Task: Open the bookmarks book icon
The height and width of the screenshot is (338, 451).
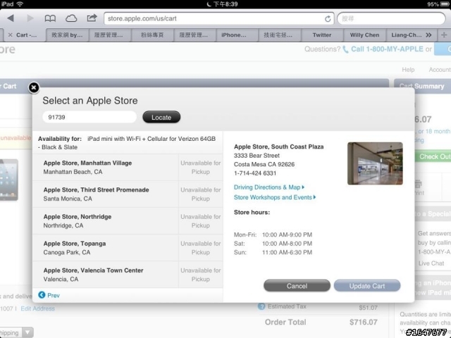Action: (x=50, y=19)
